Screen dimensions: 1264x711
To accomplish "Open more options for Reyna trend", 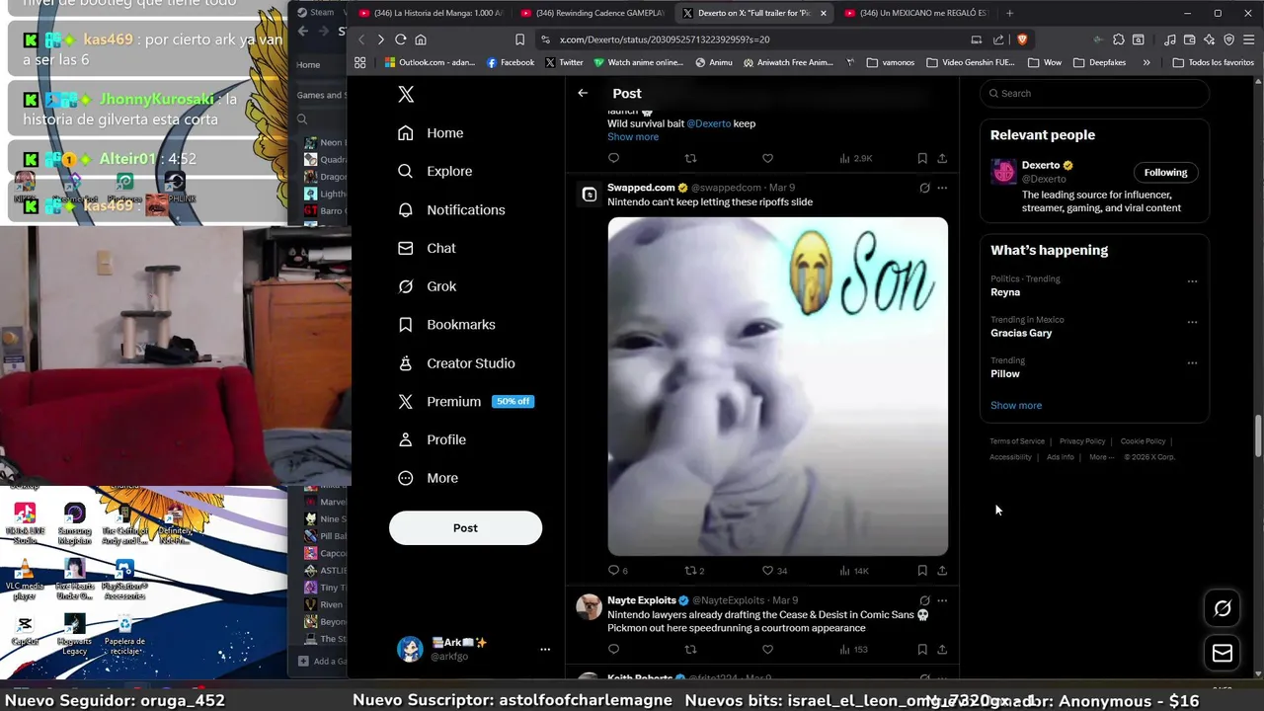I will [1192, 281].
